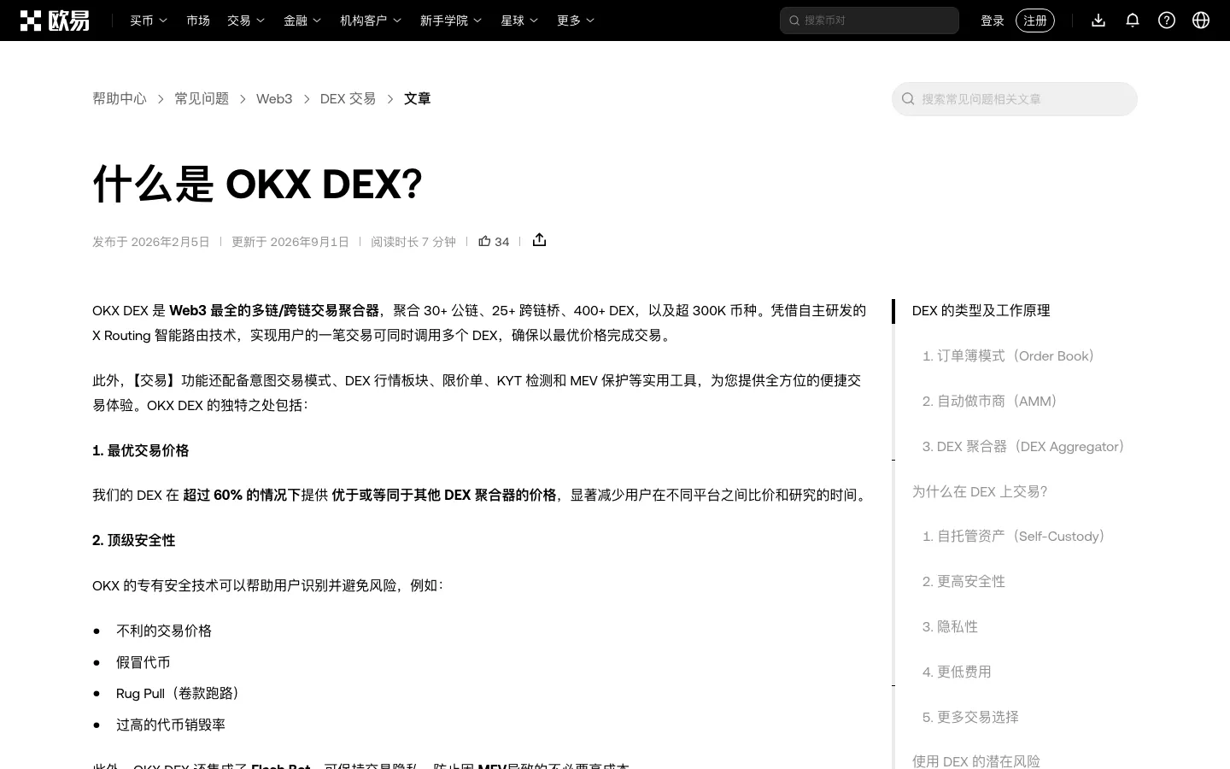Screen dimensions: 1230x769
Task: Jump to 订单簿模式 (Order Book) section
Action: tap(1011, 356)
